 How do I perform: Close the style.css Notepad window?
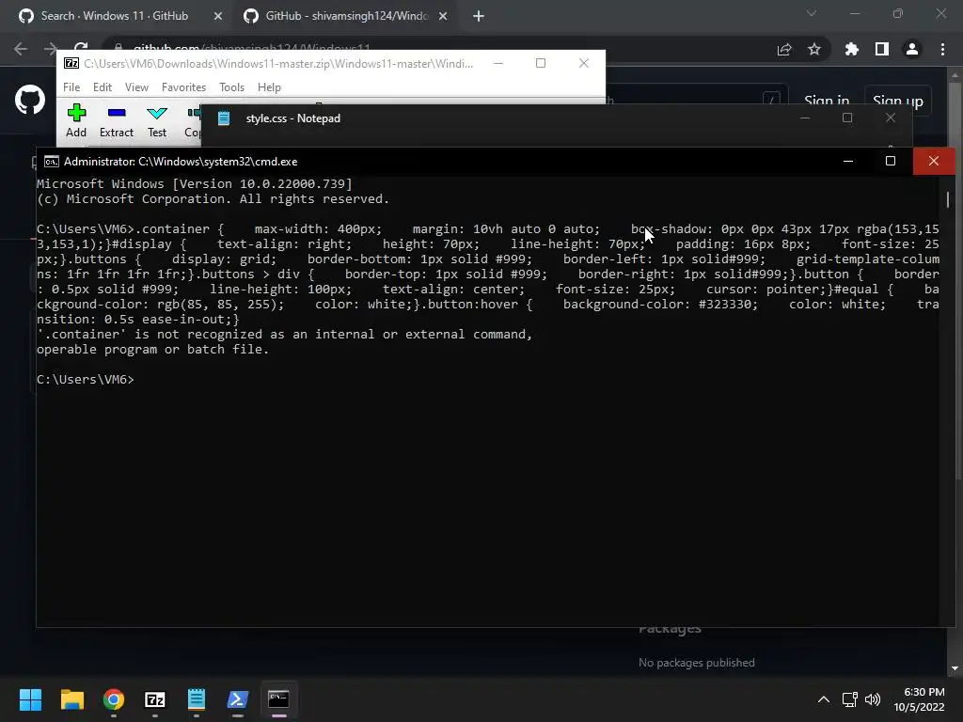tap(891, 118)
